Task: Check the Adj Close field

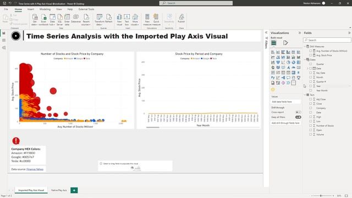Action: 311,99
